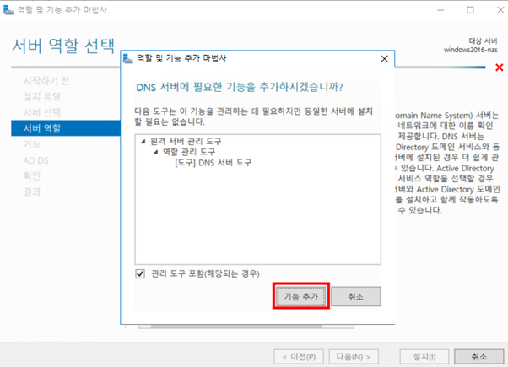Click the main wizard window's title icon

pos(9,10)
